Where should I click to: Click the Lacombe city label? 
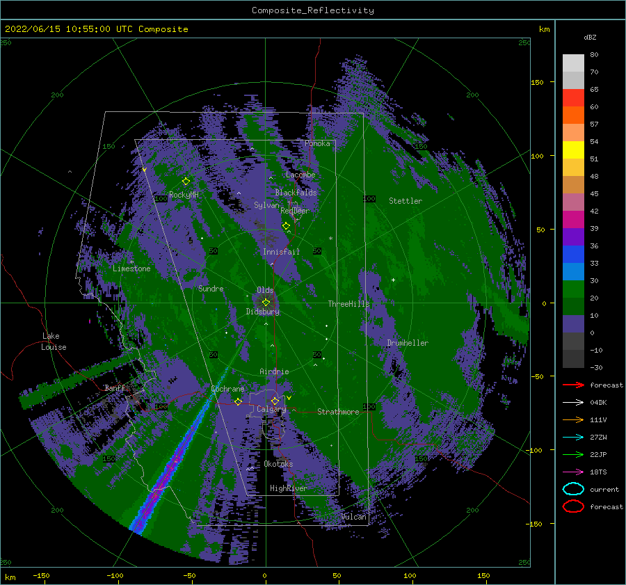pyautogui.click(x=300, y=175)
